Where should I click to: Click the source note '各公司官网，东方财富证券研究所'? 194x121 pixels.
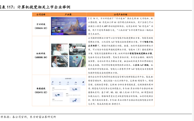pos(34,117)
